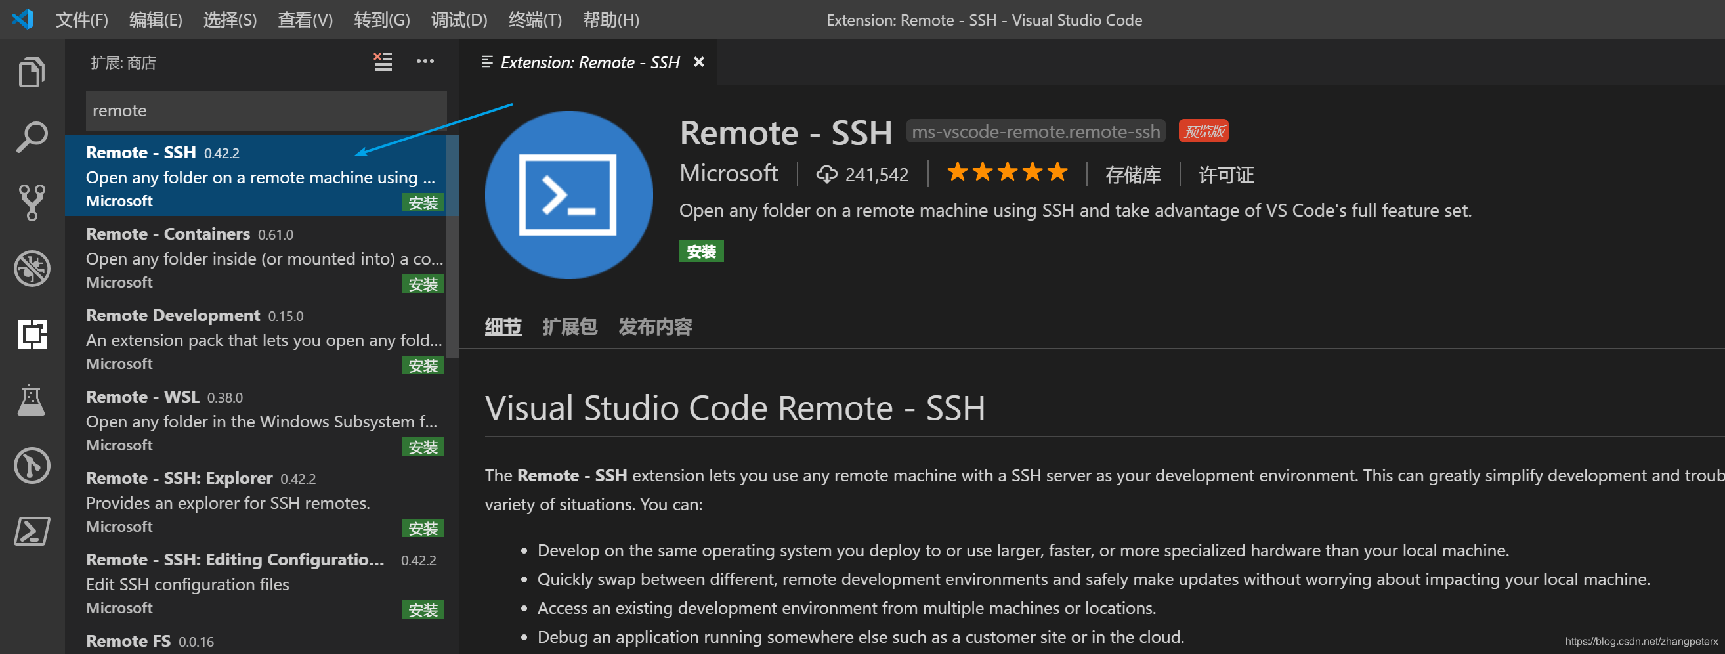Install Remote - SSH: Explorer extension
The width and height of the screenshot is (1725, 654).
point(423,529)
